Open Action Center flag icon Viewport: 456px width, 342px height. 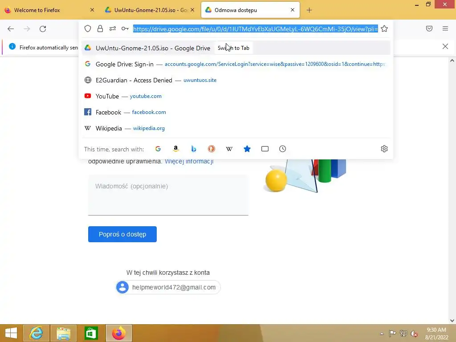(392, 333)
